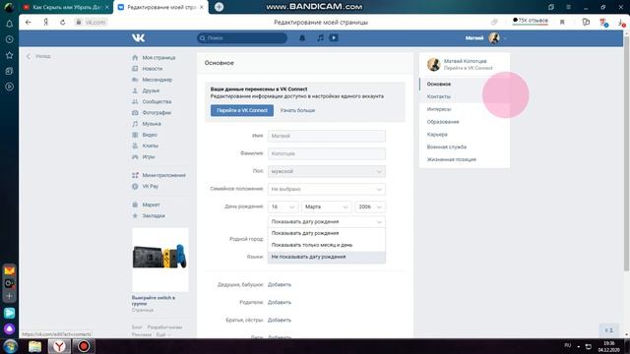Open the Пол dropdown

327,171
